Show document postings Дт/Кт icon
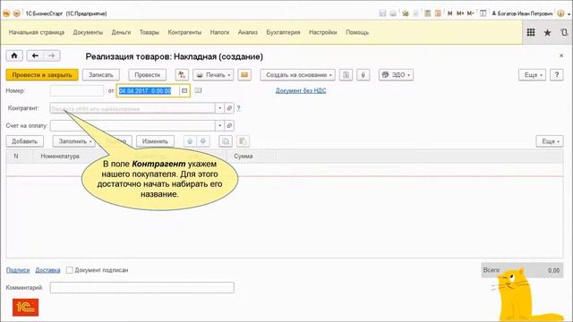 pos(182,75)
